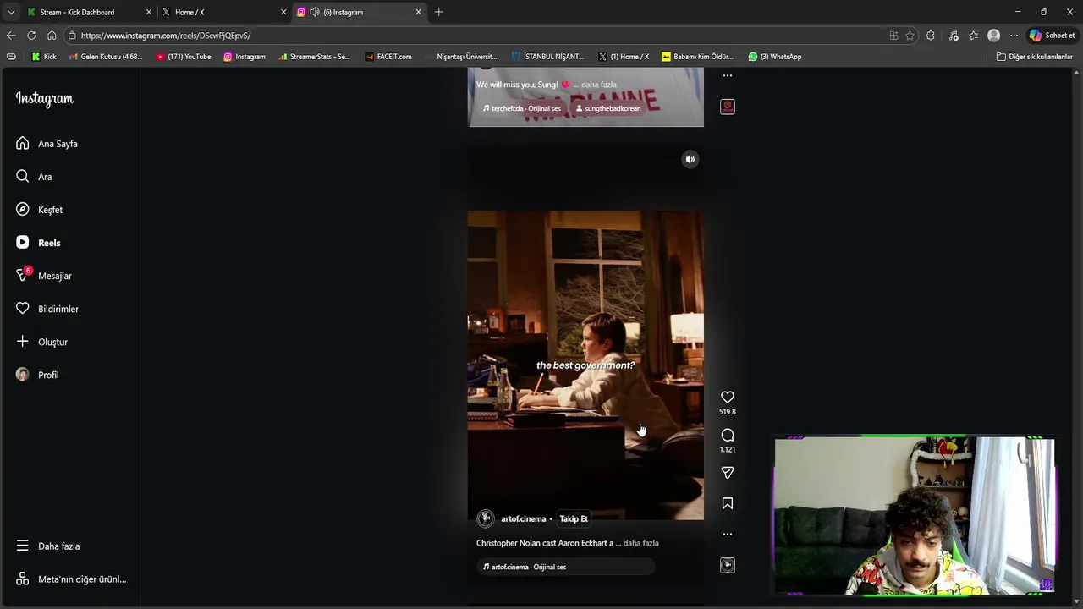
Task: Open more options for the top reel
Action: pyautogui.click(x=728, y=75)
